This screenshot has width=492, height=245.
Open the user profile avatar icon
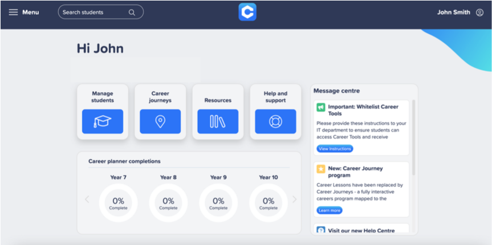coord(479,13)
